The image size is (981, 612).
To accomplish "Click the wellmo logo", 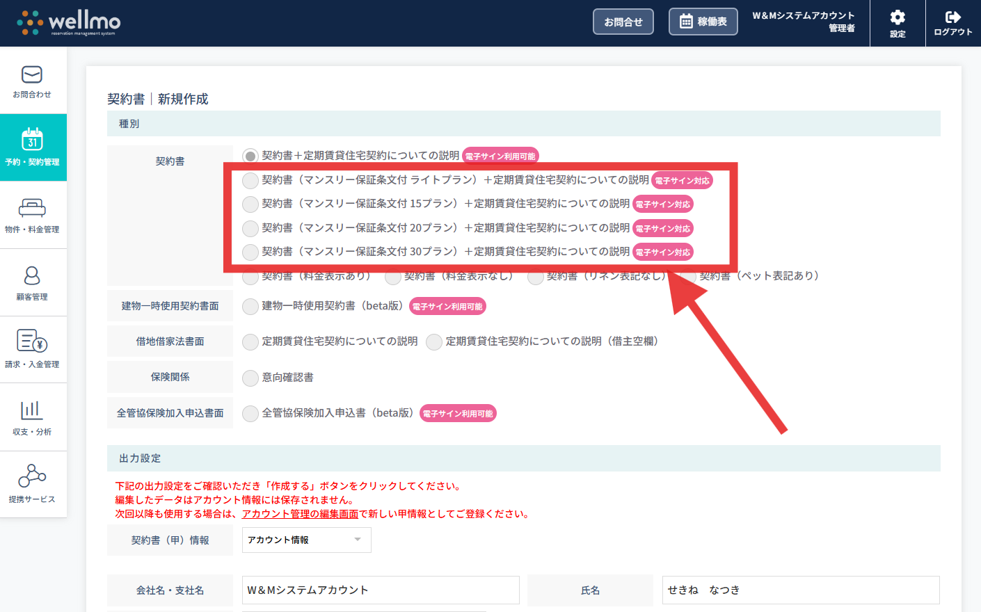I will [69, 22].
